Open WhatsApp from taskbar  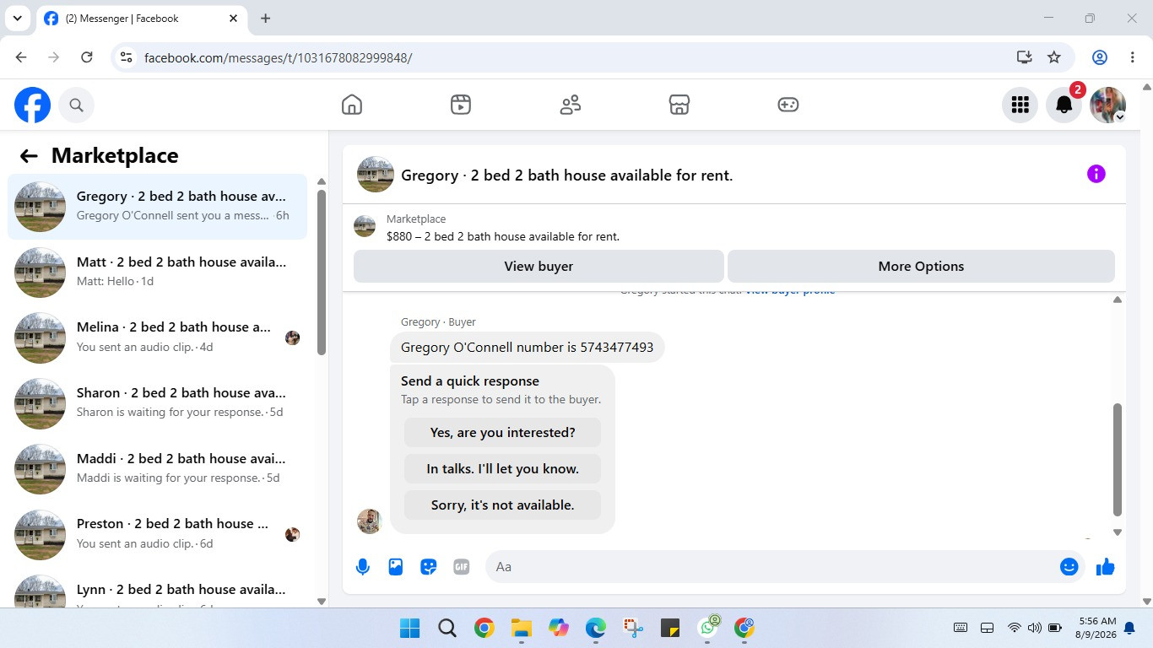[708, 628]
